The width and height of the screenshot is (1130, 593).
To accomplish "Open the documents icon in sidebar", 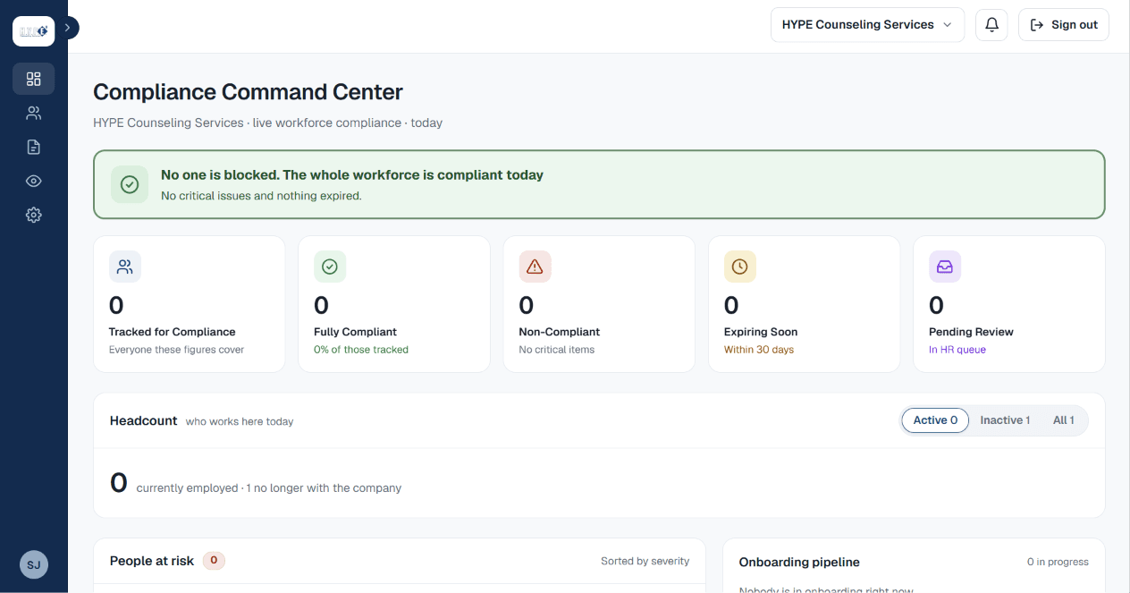I will coord(34,147).
